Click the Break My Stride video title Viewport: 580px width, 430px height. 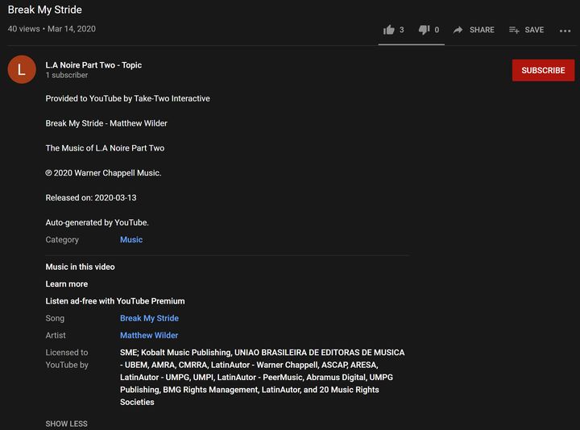tap(45, 10)
